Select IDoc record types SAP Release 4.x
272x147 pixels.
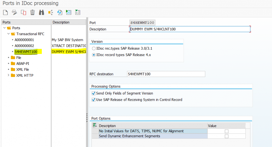[94, 55]
